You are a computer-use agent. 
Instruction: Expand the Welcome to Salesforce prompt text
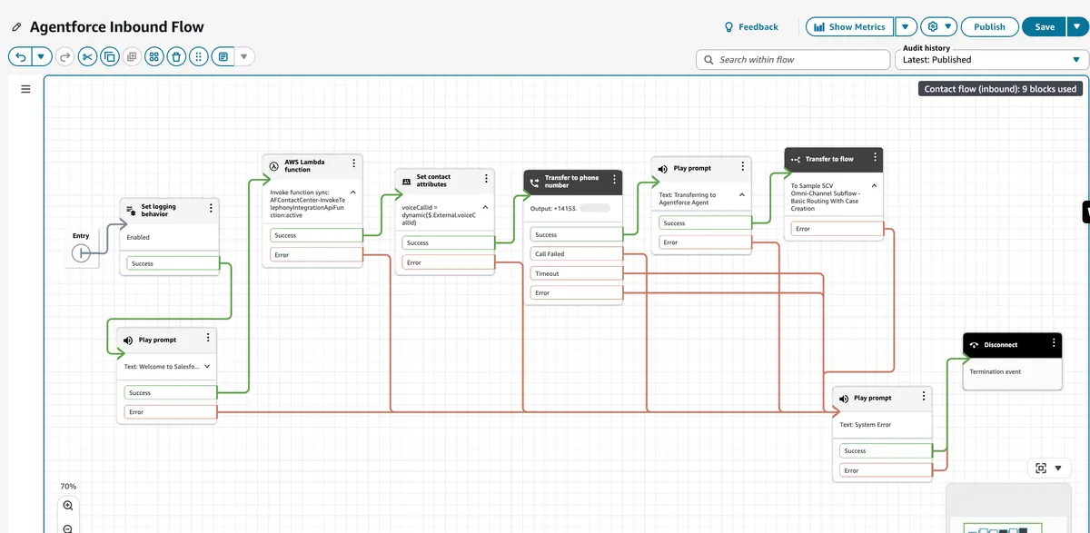(208, 367)
